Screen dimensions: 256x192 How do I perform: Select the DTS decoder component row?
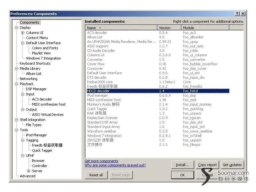click(158, 77)
